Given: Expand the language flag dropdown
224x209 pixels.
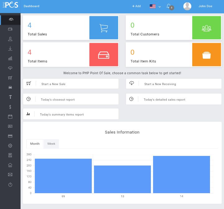Looking at the screenshot, I should (155, 7).
